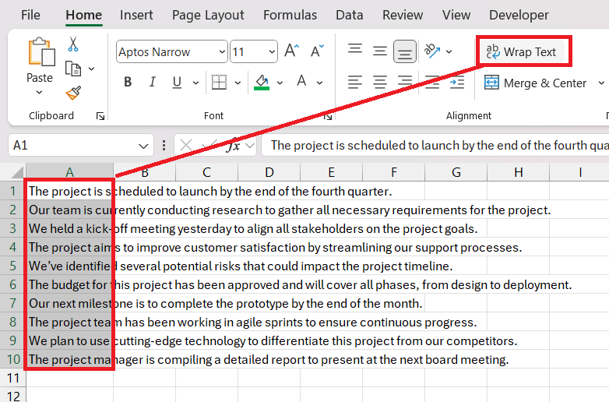The height and width of the screenshot is (402, 609).
Task: Switch to the View tab
Action: coord(456,15)
